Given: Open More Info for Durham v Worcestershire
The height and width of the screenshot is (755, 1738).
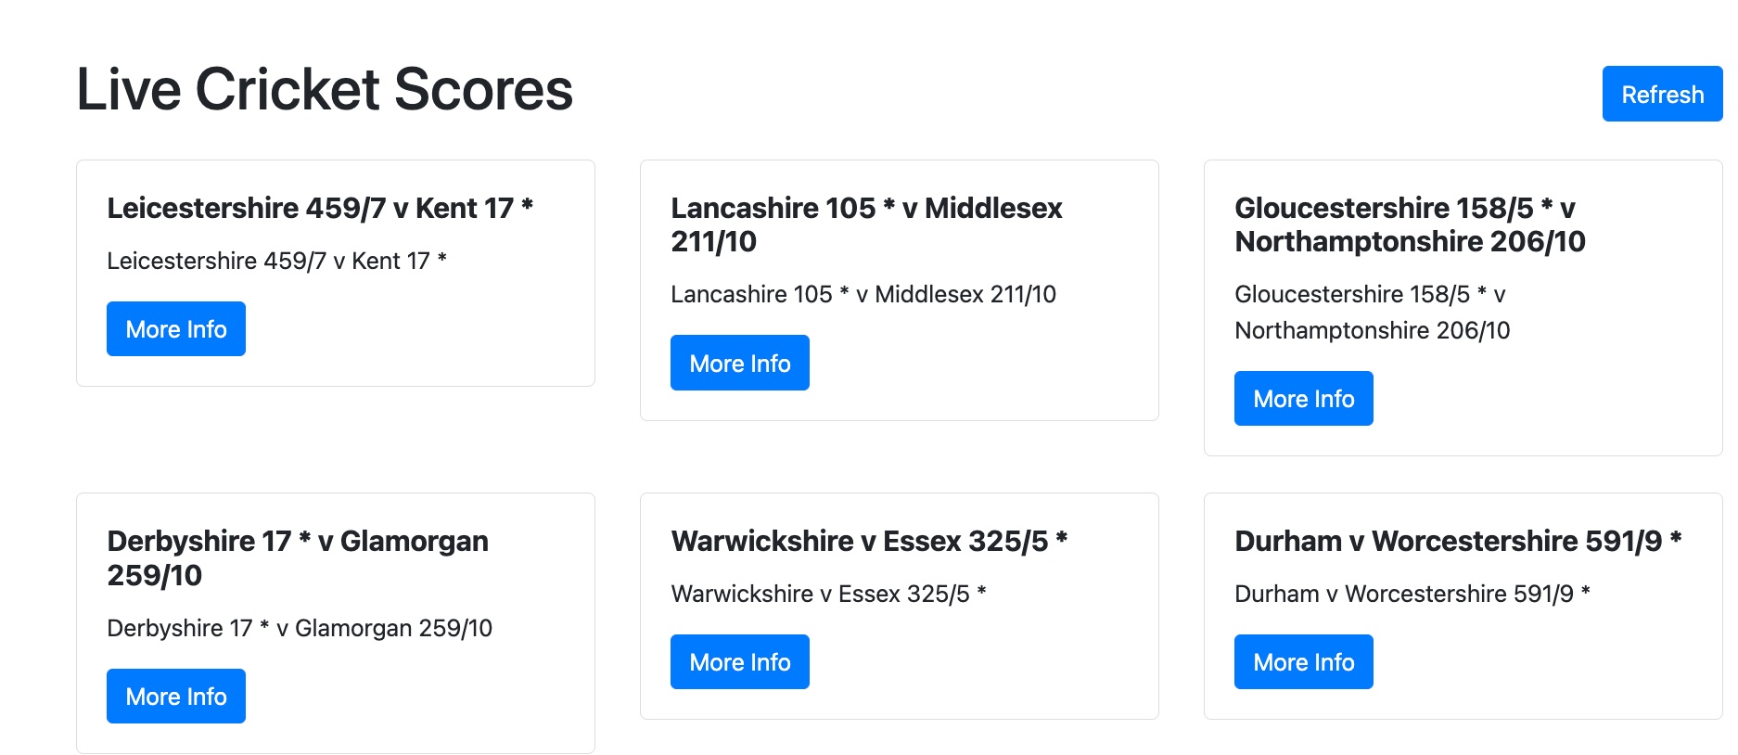Looking at the screenshot, I should (x=1304, y=662).
